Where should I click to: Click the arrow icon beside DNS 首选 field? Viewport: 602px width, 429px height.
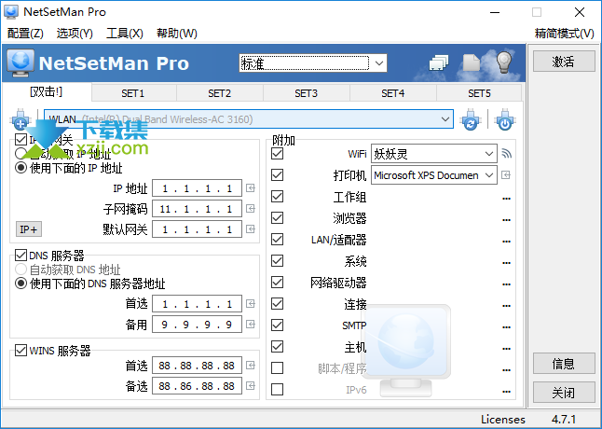251,304
